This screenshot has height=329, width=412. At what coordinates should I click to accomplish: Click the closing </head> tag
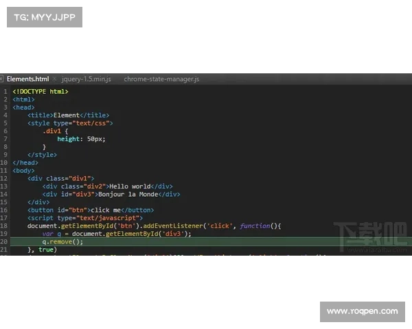[x=25, y=162]
